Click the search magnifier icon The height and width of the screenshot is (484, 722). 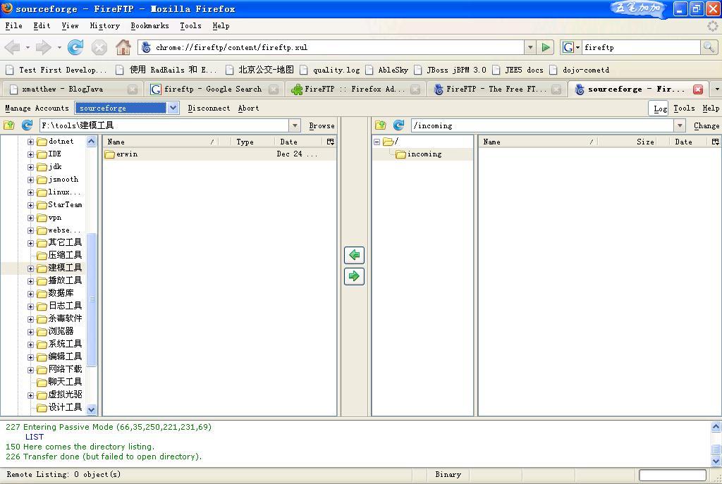point(709,47)
